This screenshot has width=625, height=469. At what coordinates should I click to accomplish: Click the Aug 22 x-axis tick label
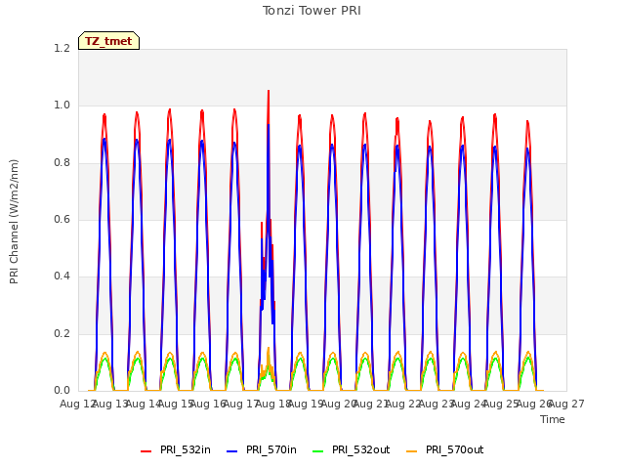coord(403,405)
